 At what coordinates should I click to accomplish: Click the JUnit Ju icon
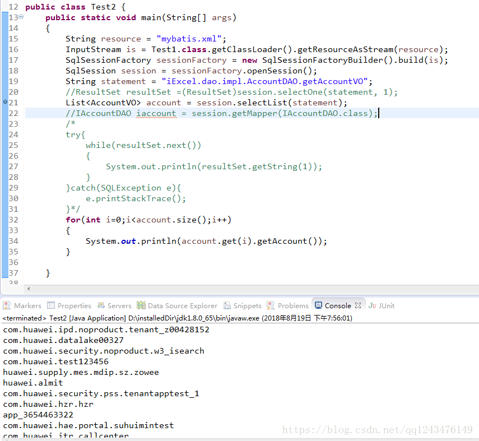click(x=373, y=305)
